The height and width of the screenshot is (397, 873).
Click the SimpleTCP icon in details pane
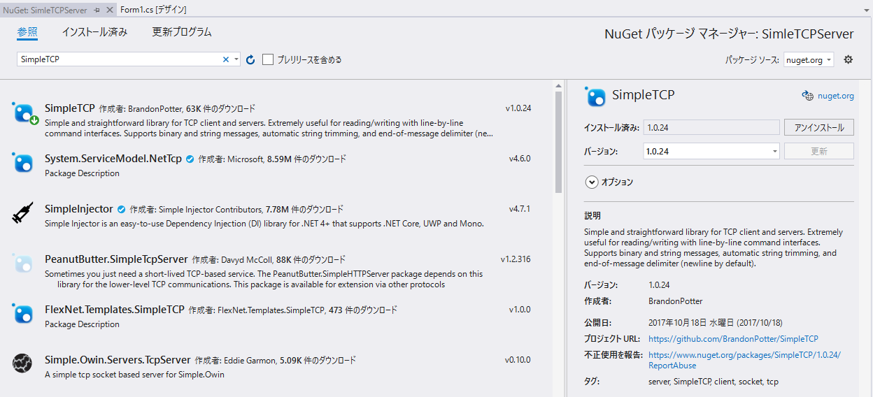tap(596, 97)
